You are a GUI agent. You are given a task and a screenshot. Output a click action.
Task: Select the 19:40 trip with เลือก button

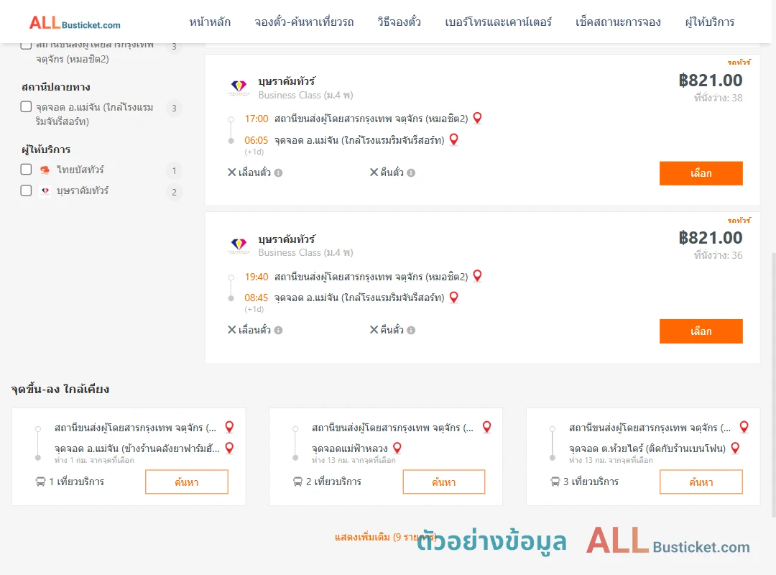pos(701,331)
